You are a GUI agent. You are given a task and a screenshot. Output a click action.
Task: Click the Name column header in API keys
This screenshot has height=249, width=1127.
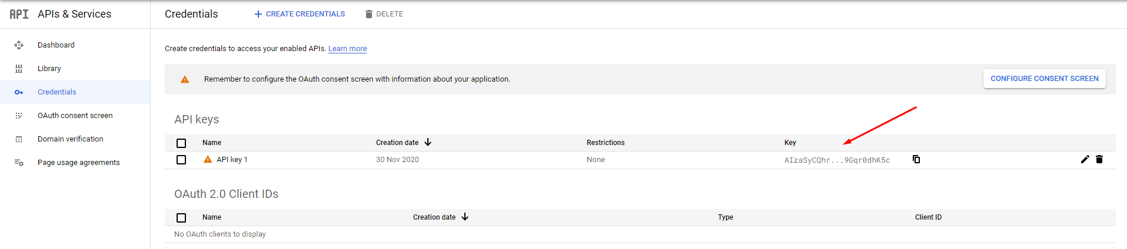point(212,143)
